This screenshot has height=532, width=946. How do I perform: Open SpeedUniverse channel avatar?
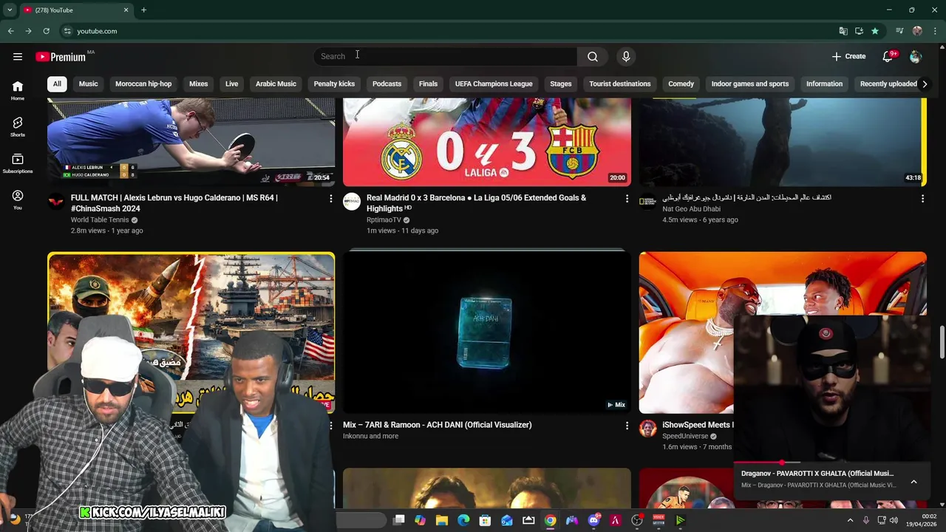(647, 429)
